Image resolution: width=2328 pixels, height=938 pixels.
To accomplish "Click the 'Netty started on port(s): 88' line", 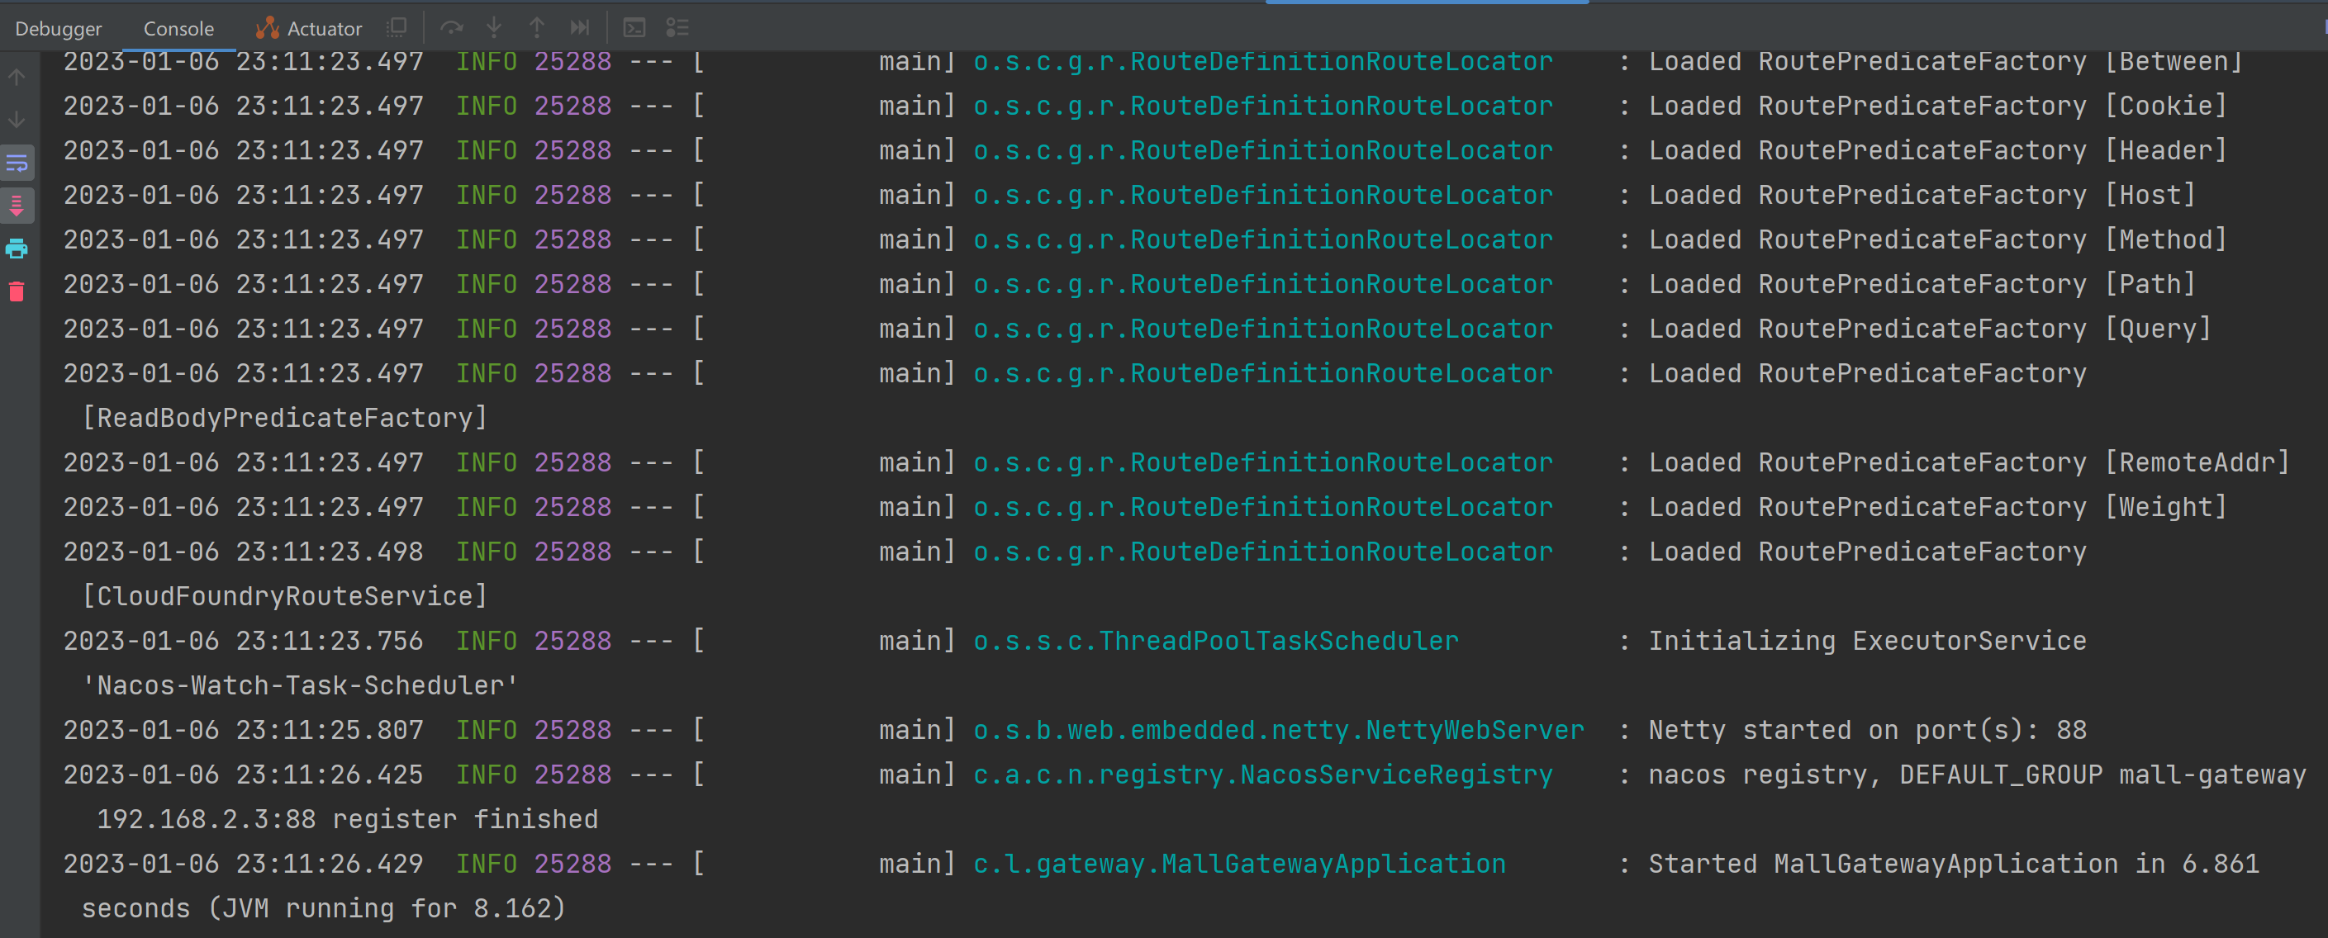I will click(x=1866, y=730).
